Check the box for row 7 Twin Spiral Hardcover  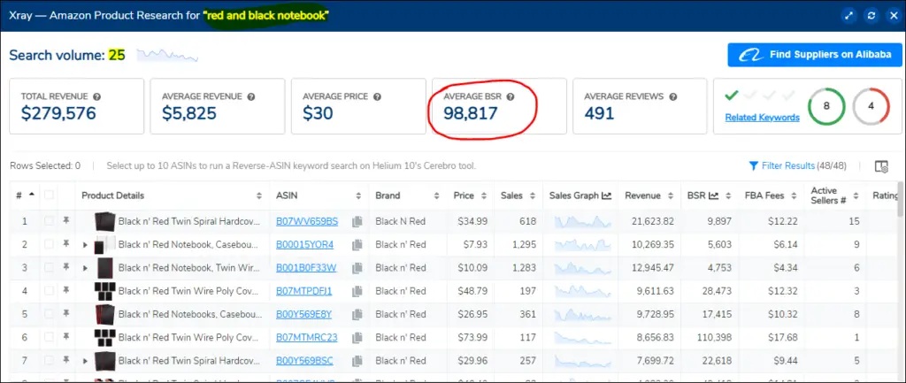50,361
